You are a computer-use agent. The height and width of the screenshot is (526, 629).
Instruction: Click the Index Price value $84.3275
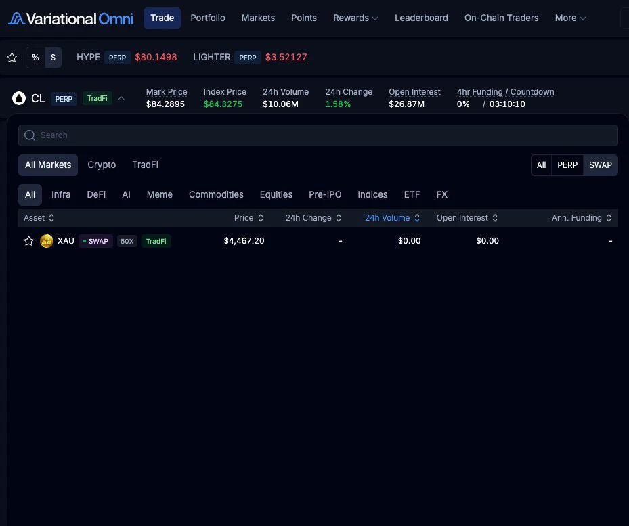click(x=223, y=104)
